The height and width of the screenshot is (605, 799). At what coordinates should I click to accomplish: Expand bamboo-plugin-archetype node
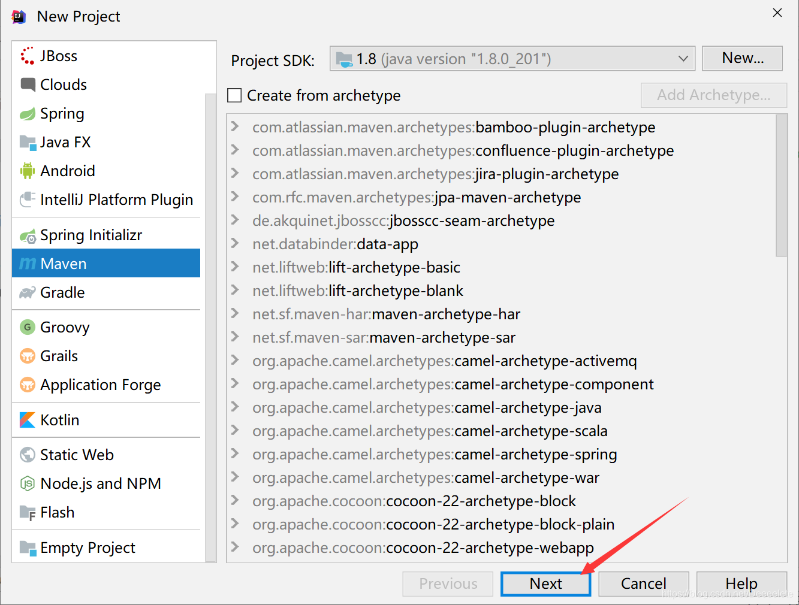235,126
